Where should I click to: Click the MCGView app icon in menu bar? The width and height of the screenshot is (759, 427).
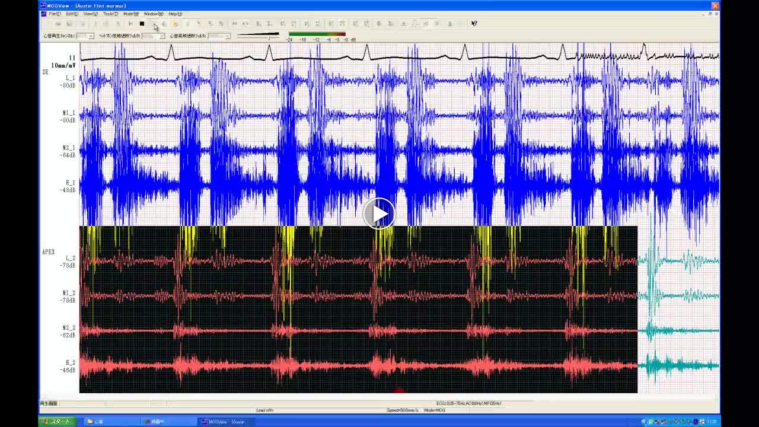(x=43, y=14)
